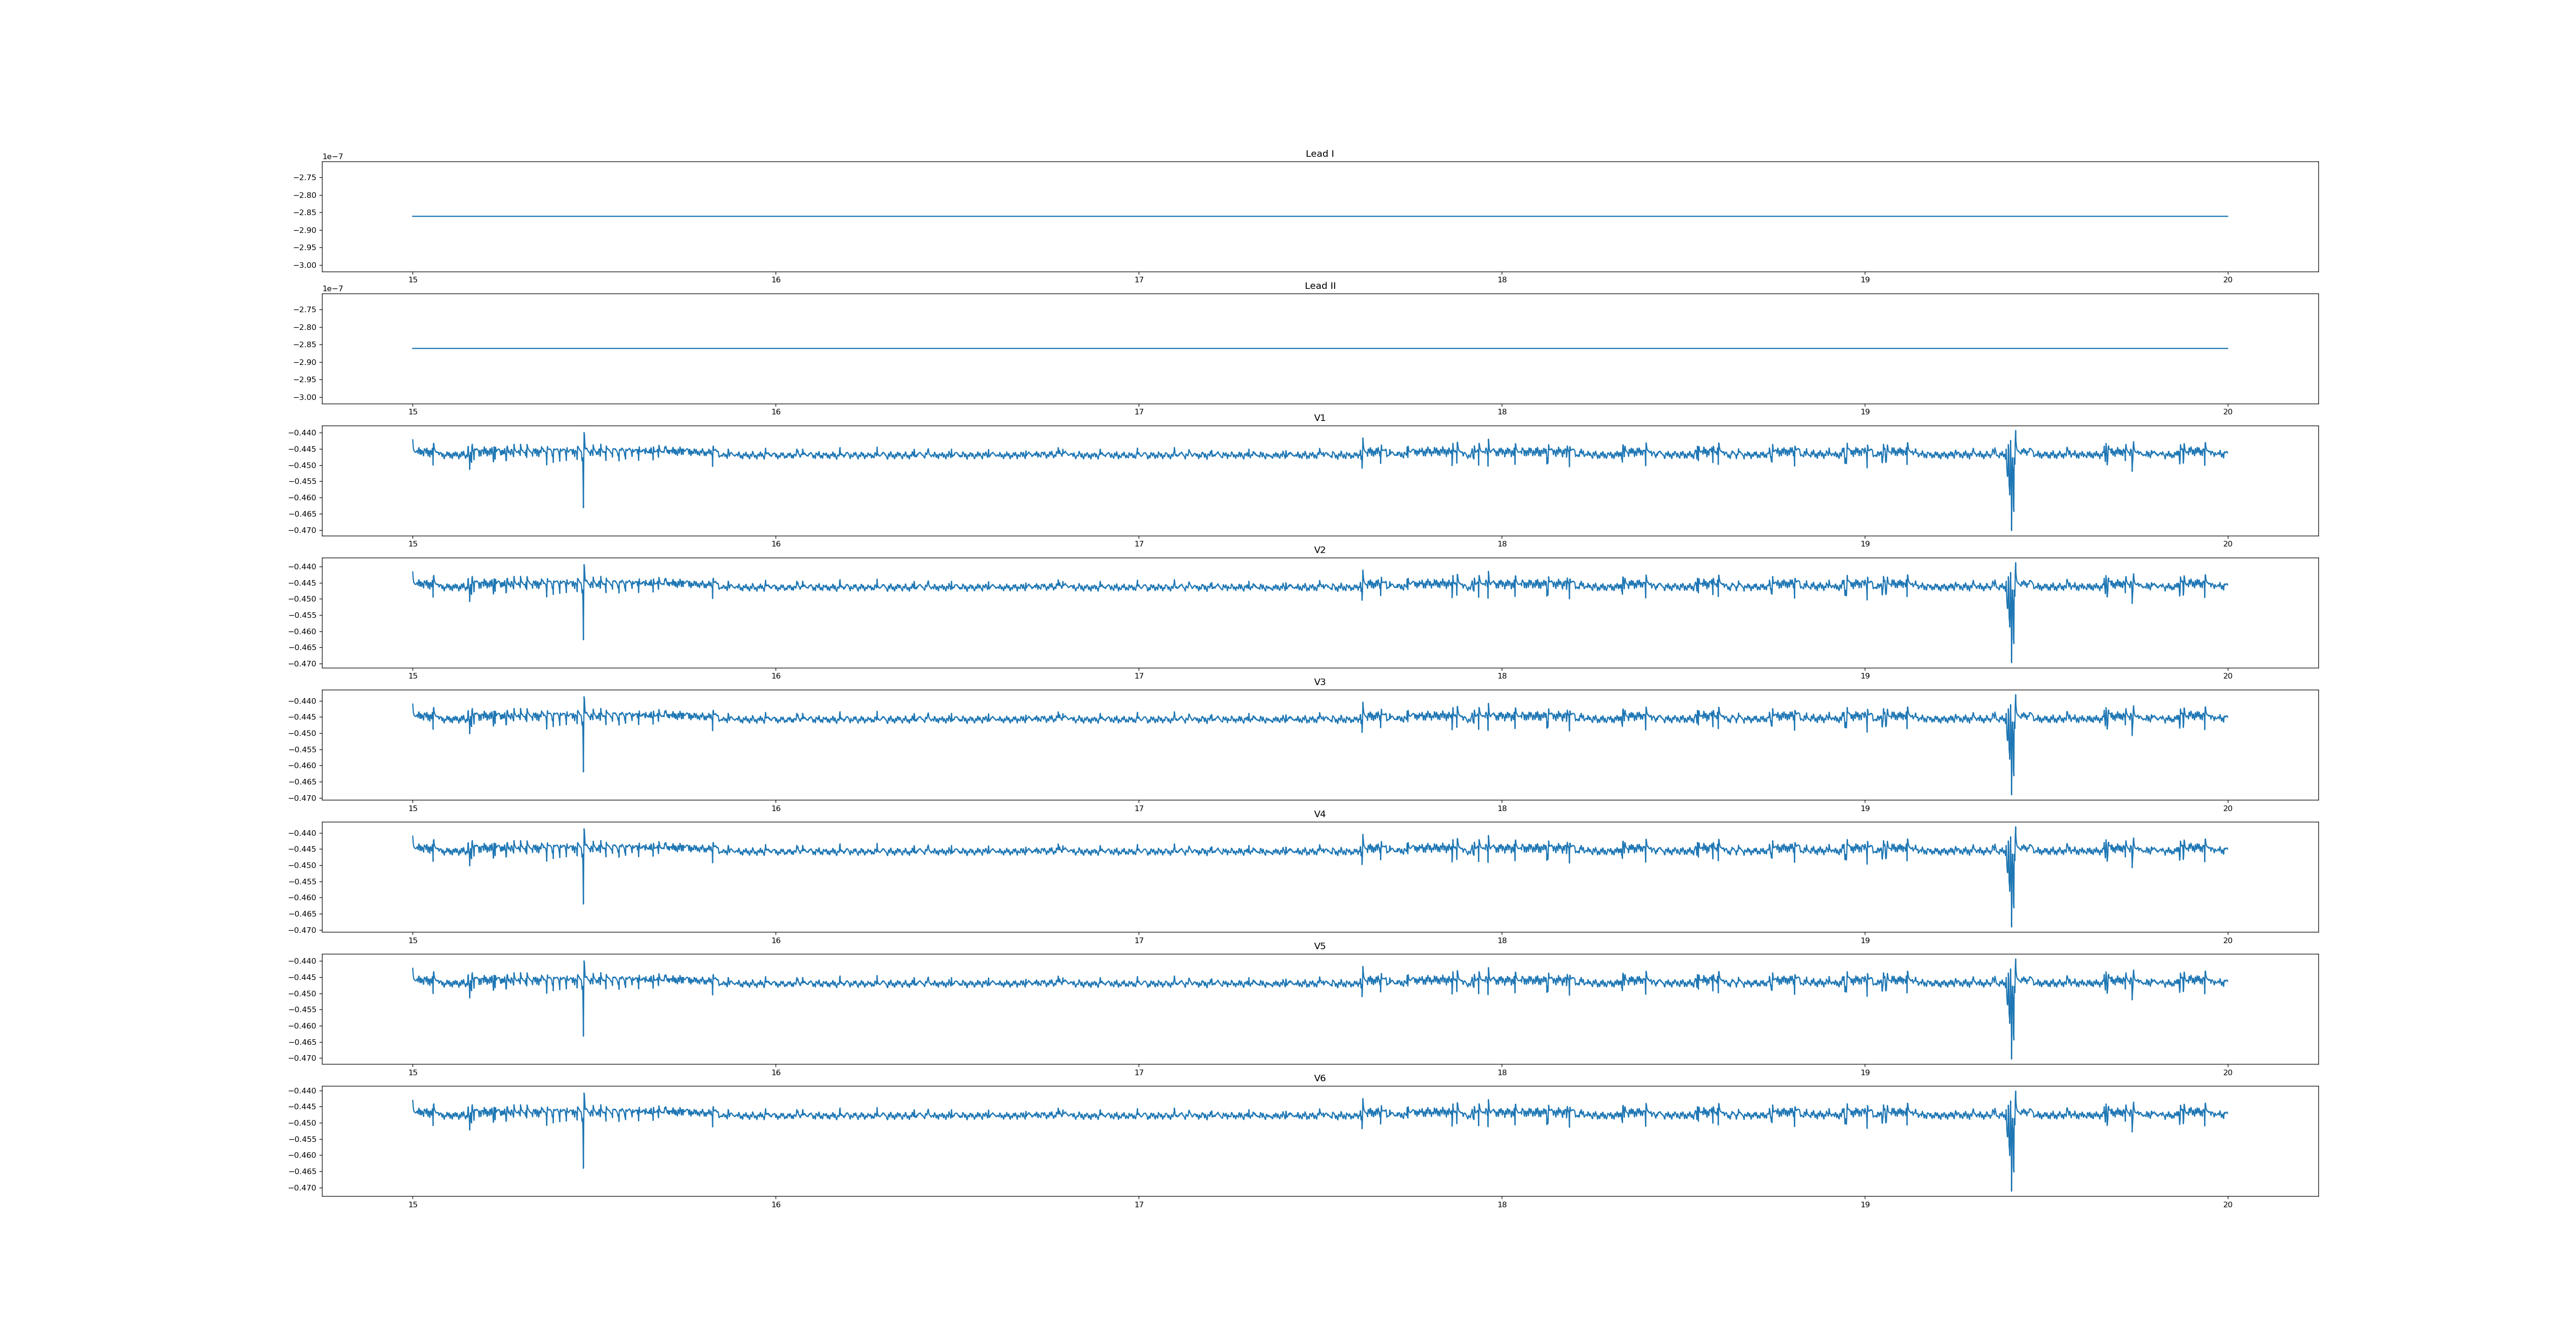The height and width of the screenshot is (1344, 2576).
Task: Click x-axis tick 17 under the V6 plot
Action: [x=1138, y=1205]
